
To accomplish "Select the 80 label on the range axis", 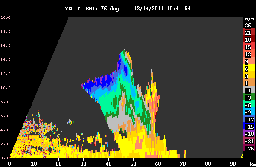I will point(208,164).
